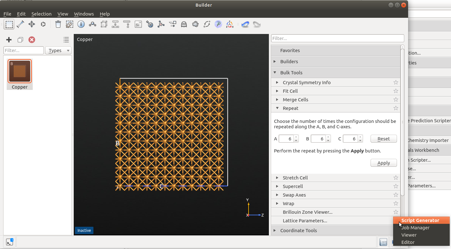Viewport: 451px width, 249px height.
Task: Open the Selection menu
Action: point(41,14)
